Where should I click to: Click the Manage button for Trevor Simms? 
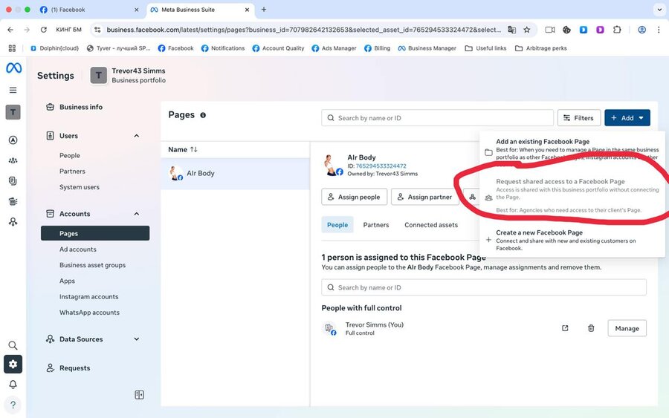pos(627,328)
